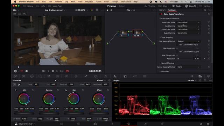Toggle the Gallery panel
This screenshot has height=126, width=224.
tap(28, 6)
